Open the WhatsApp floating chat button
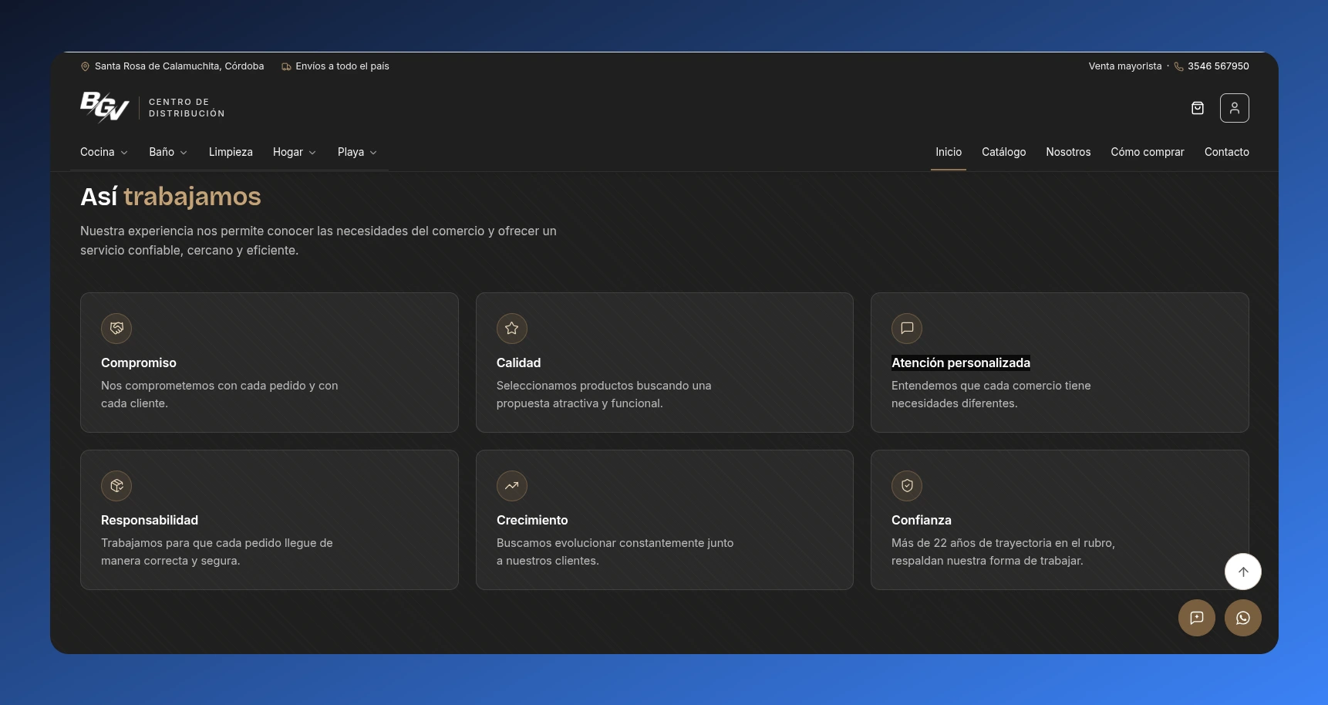Screen dimensions: 1328x705 [1243, 618]
